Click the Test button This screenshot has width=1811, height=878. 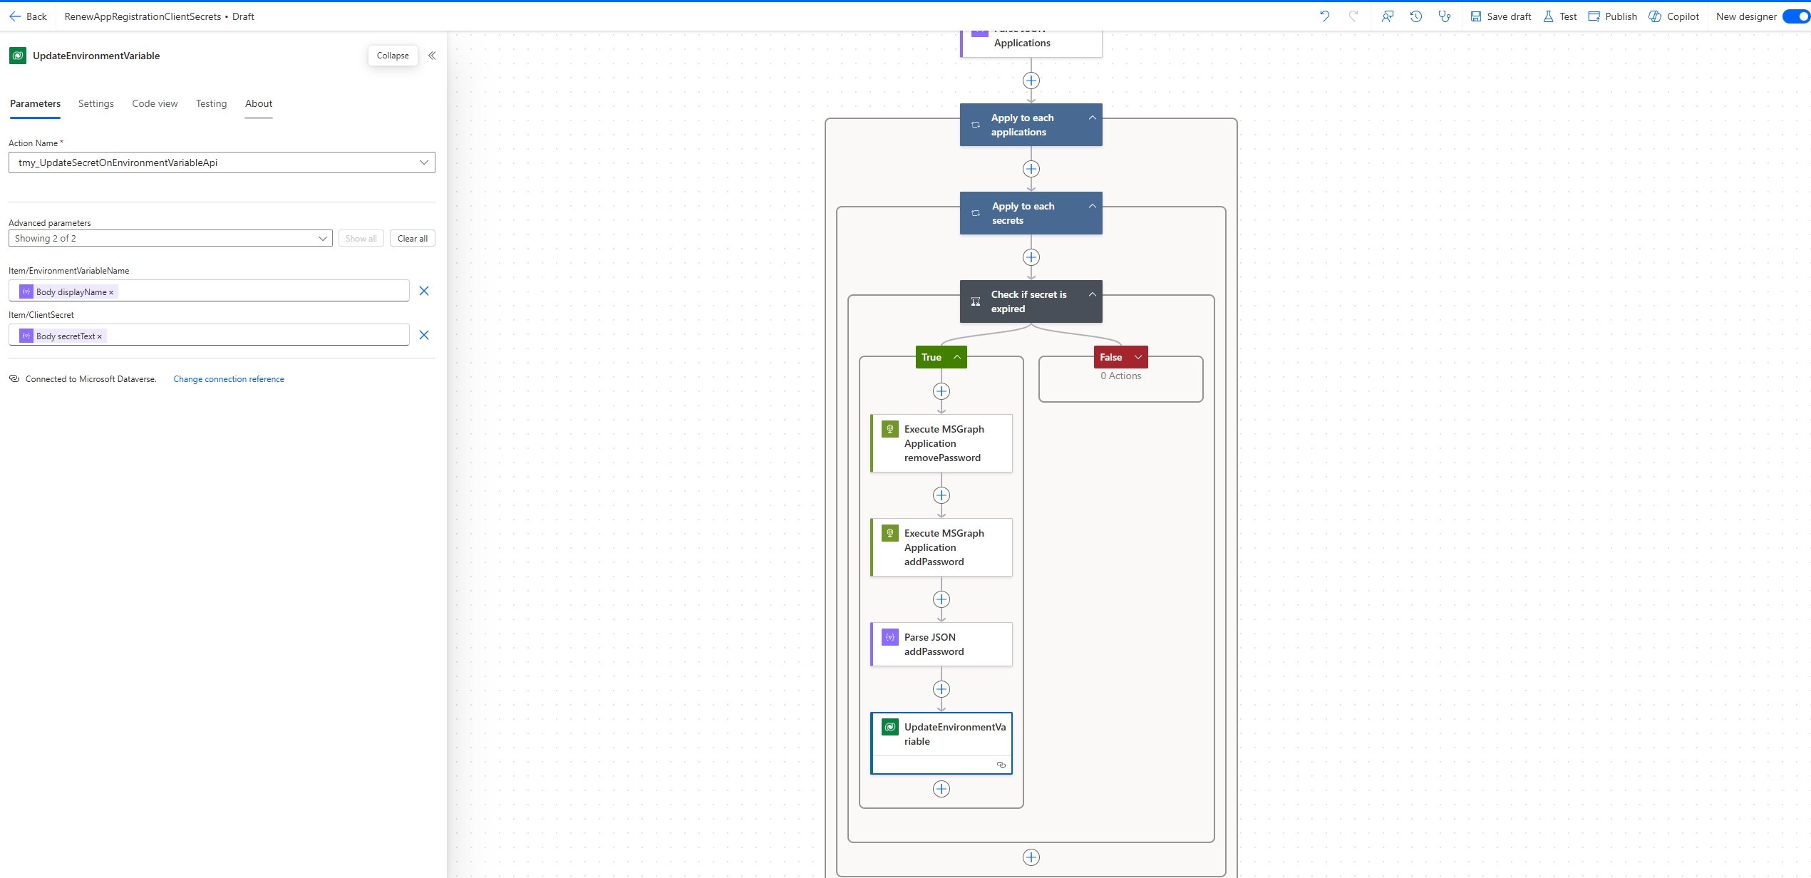[1559, 16]
